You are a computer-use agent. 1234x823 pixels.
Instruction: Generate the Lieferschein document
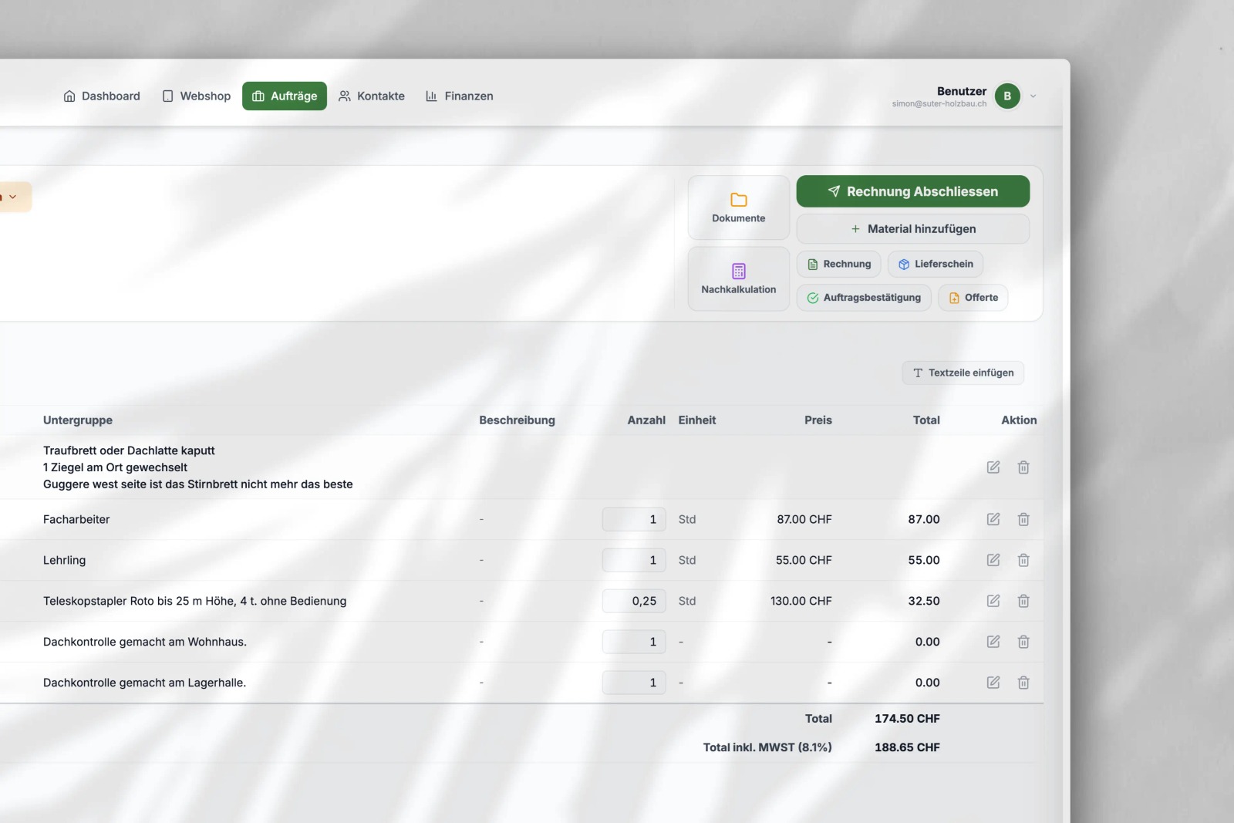pos(936,264)
